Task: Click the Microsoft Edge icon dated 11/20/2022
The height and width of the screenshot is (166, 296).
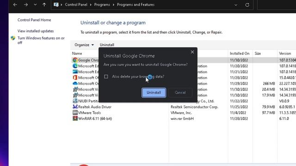Action: (75, 66)
